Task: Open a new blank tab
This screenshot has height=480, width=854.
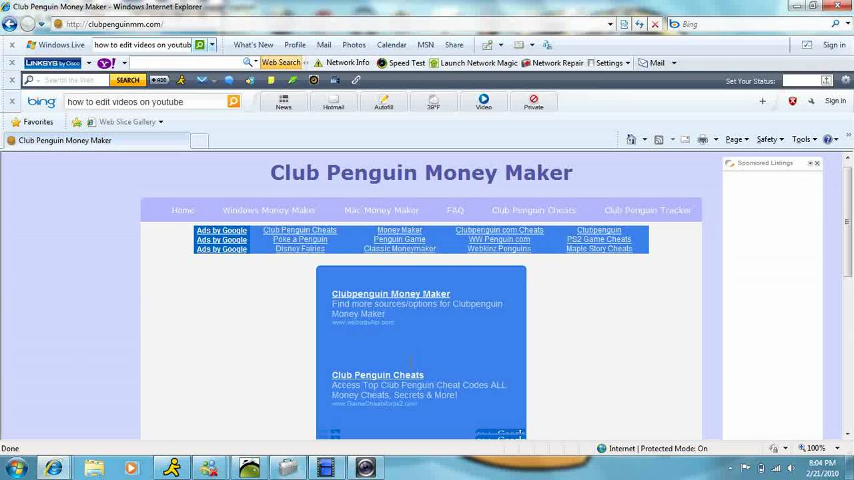Action: click(199, 141)
